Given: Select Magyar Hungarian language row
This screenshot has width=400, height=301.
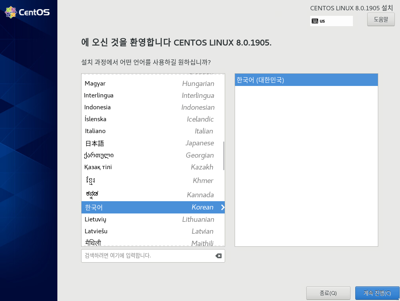Looking at the screenshot, I should pos(153,84).
